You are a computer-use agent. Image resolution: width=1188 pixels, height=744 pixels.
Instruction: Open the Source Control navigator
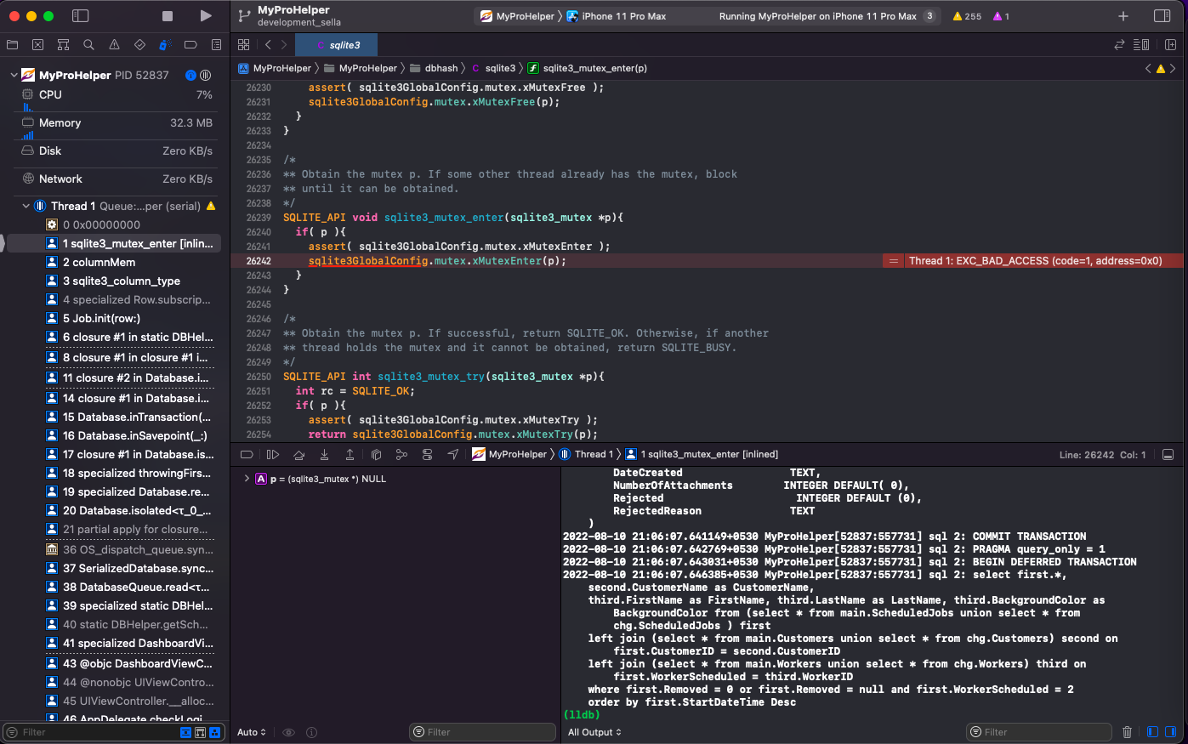(37, 45)
